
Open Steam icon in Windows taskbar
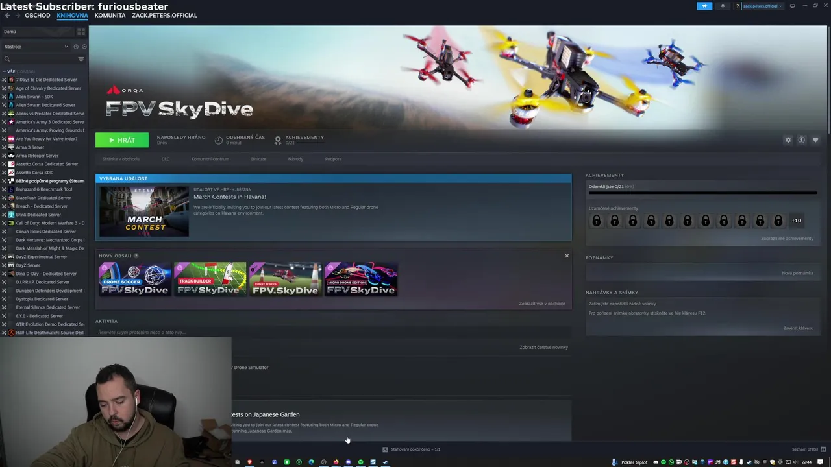pyautogui.click(x=385, y=462)
